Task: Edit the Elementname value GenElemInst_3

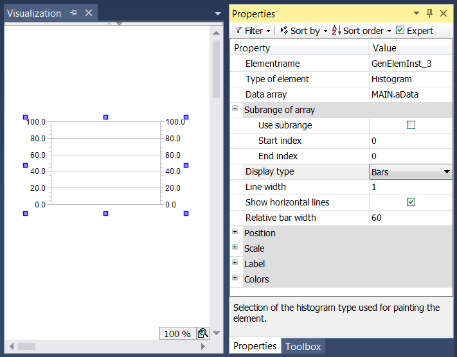Action: point(411,64)
